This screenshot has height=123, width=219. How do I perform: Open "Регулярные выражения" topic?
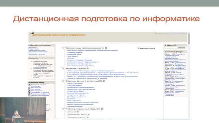tap(77, 97)
